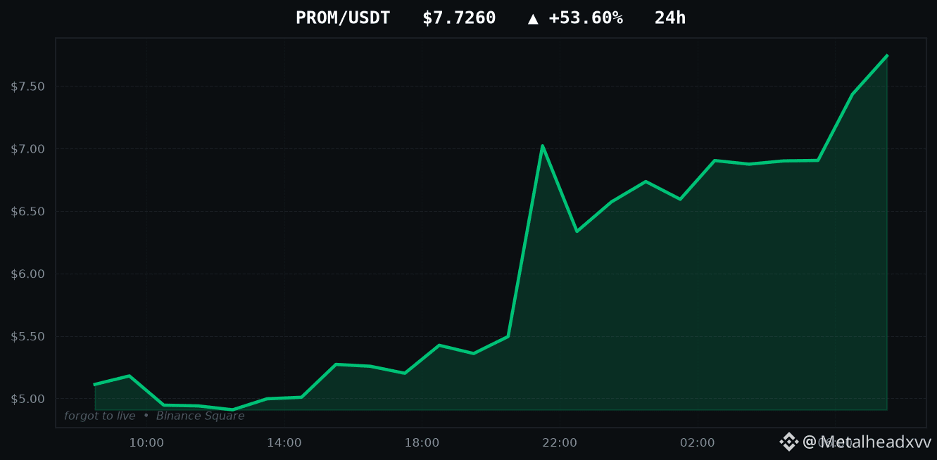This screenshot has height=460, width=937.
Task: Click the $5.50 y-axis label
Action: (x=27, y=336)
